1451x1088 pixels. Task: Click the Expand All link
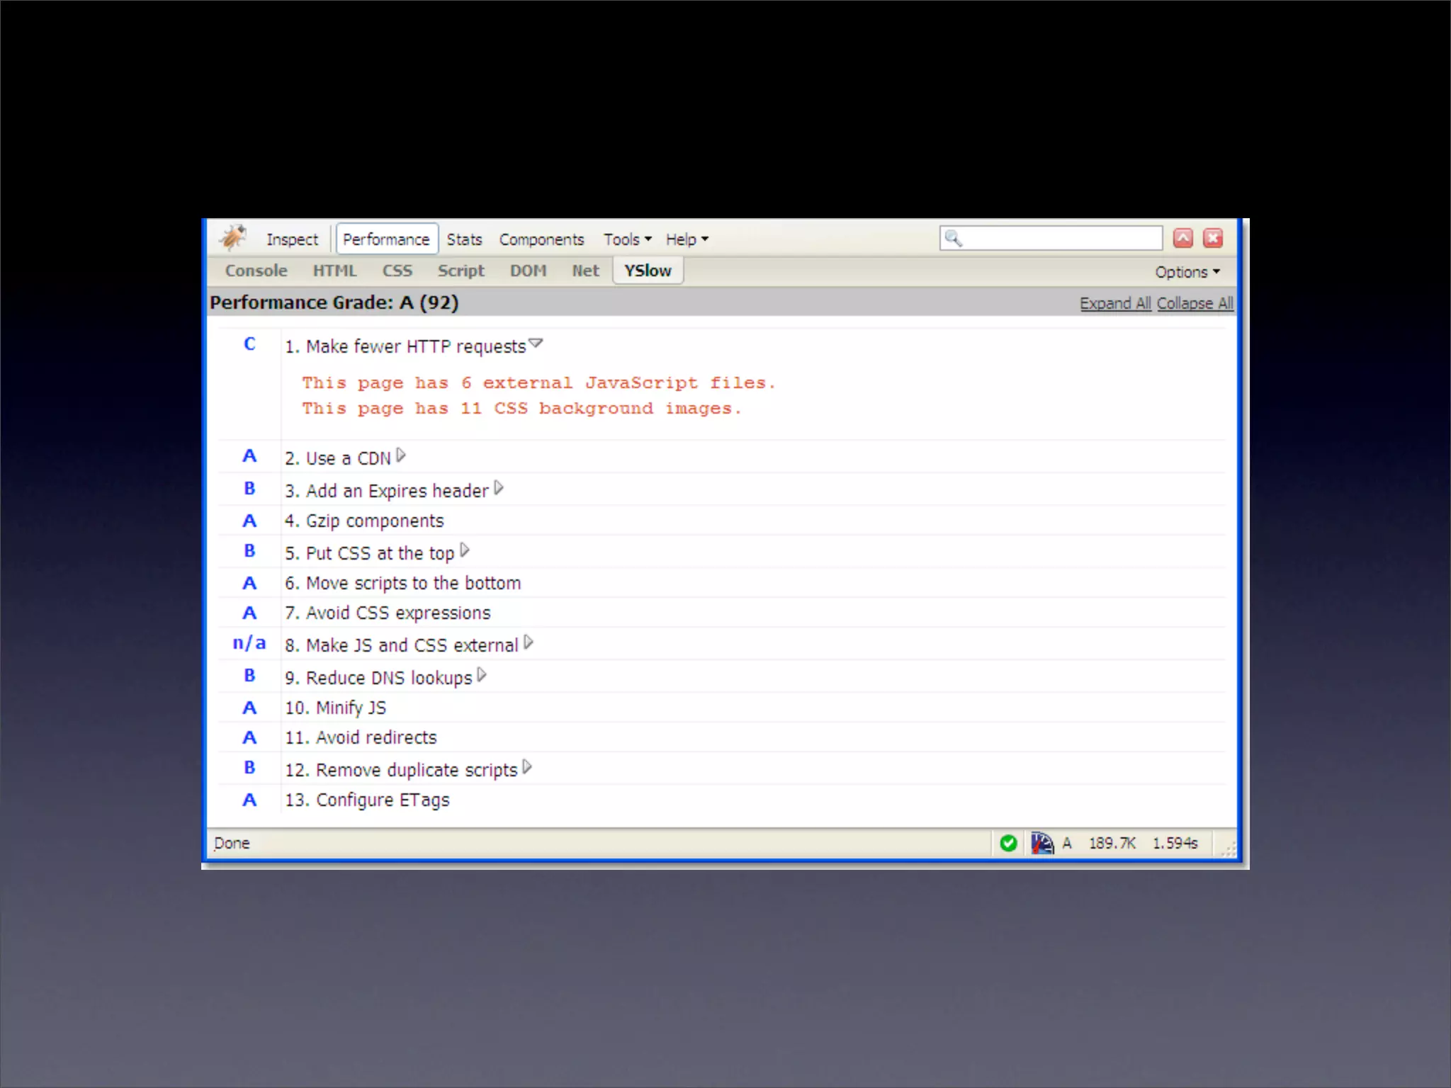pyautogui.click(x=1114, y=303)
